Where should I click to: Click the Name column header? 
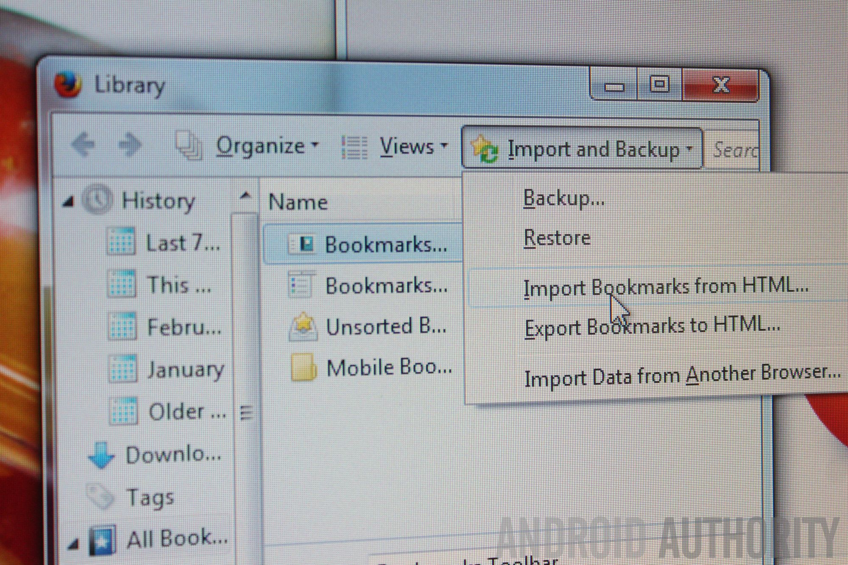tap(298, 202)
